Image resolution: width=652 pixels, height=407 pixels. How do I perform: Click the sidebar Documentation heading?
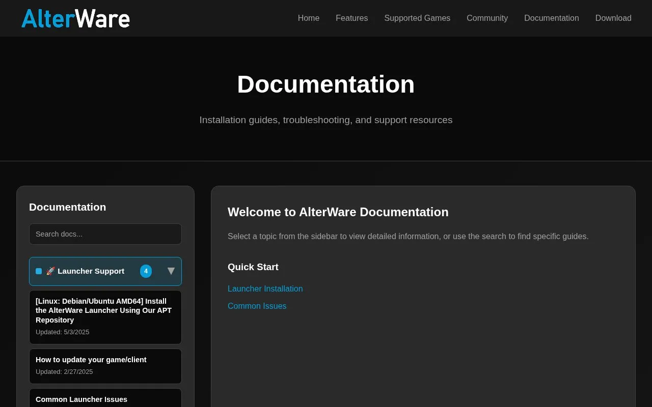click(68, 207)
